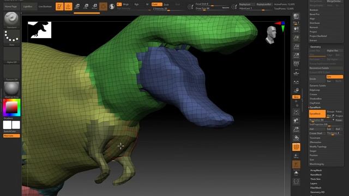349x196 pixels.
Task: Click the head-shaped camera view navigator
Action: [270, 35]
